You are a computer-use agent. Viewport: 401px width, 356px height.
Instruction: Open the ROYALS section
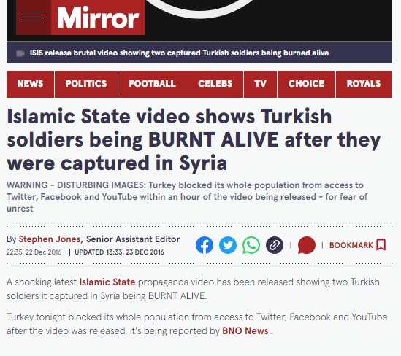[x=364, y=84]
